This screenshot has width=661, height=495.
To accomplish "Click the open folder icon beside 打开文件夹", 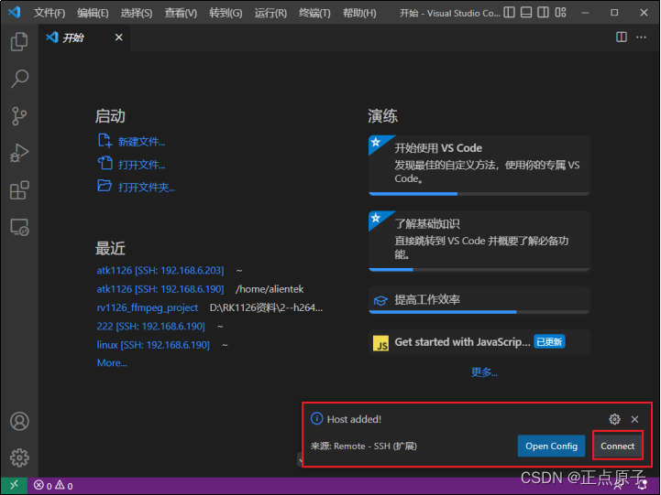I will pyautogui.click(x=105, y=186).
